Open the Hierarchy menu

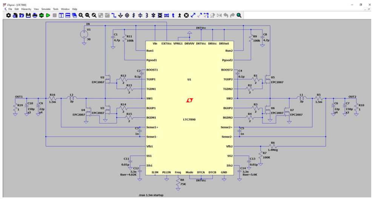tap(26, 9)
